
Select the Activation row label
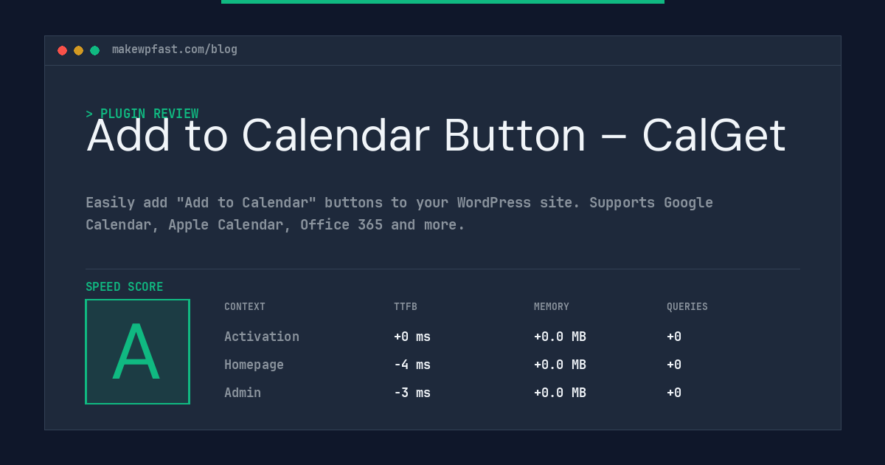pyautogui.click(x=262, y=337)
